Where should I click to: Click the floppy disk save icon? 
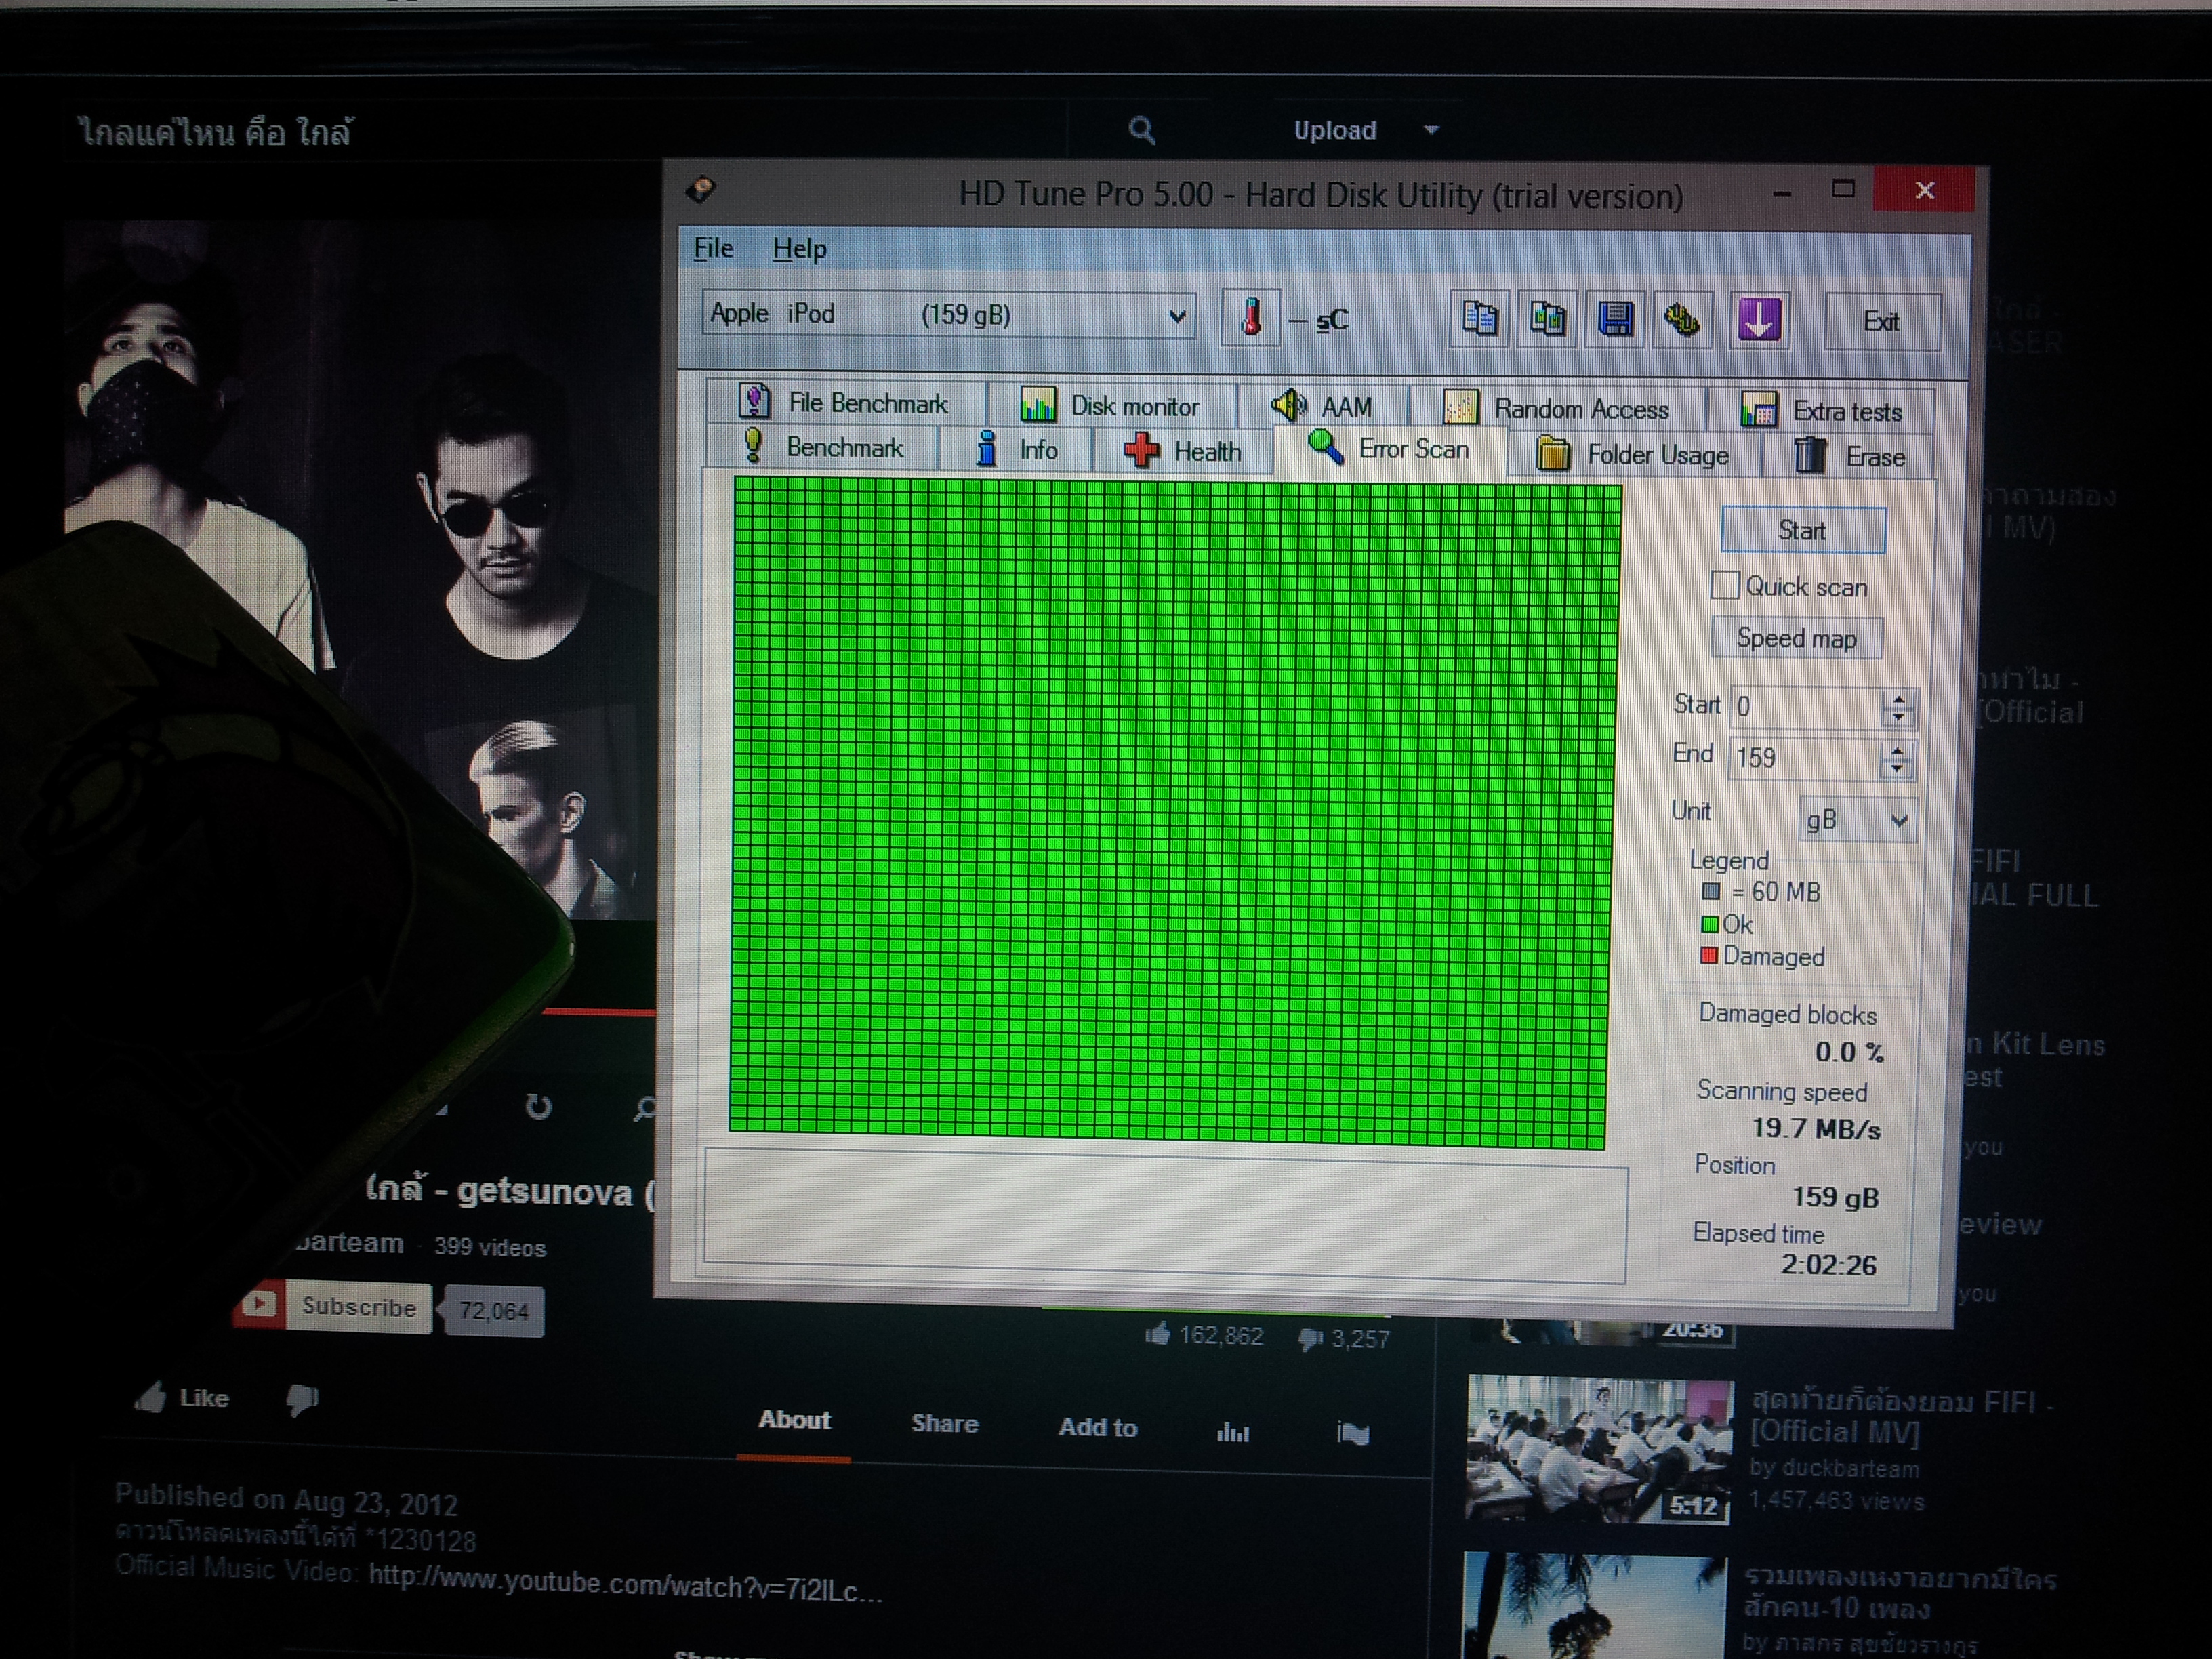point(1615,320)
